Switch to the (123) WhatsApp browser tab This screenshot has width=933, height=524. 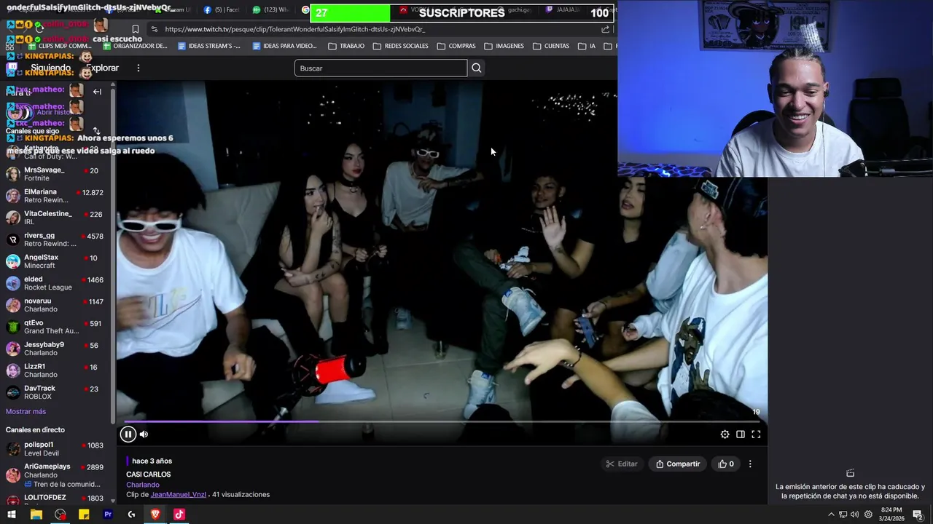[270, 9]
